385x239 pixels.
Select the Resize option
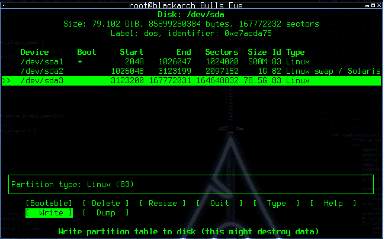coord(162,204)
